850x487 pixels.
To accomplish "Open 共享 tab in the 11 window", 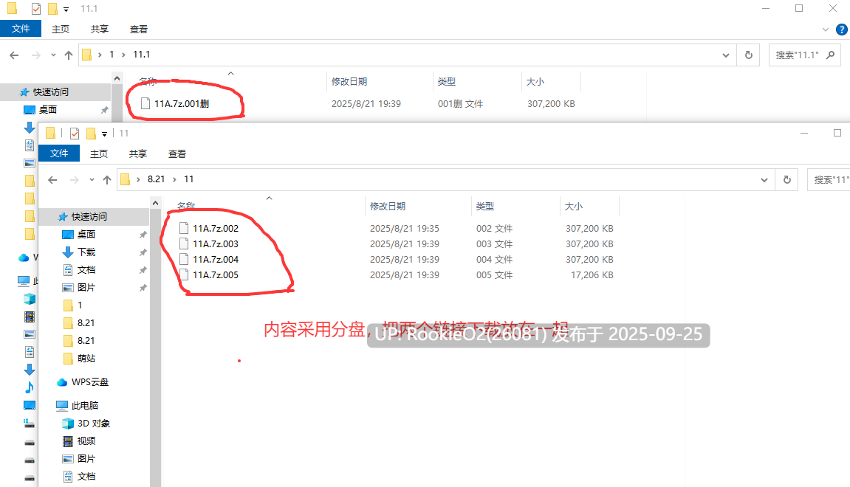I will (137, 153).
